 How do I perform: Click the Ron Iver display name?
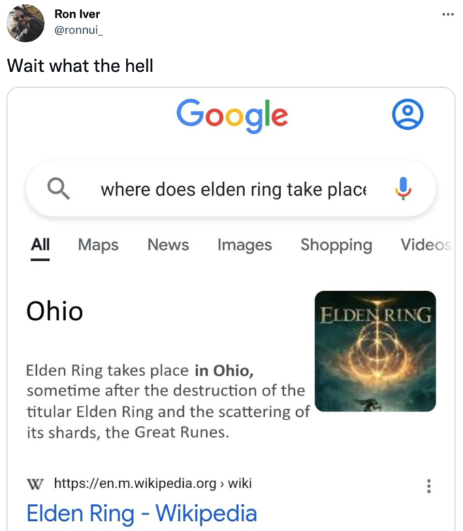[77, 14]
